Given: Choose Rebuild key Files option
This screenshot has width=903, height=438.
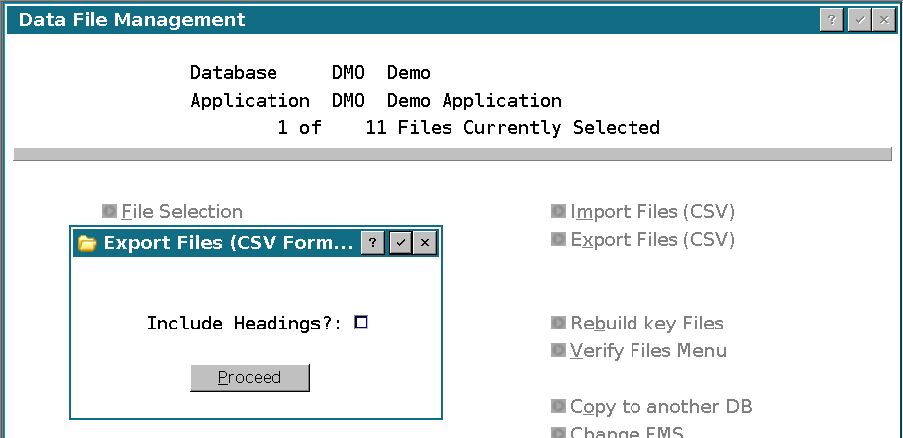Looking at the screenshot, I should 646,324.
